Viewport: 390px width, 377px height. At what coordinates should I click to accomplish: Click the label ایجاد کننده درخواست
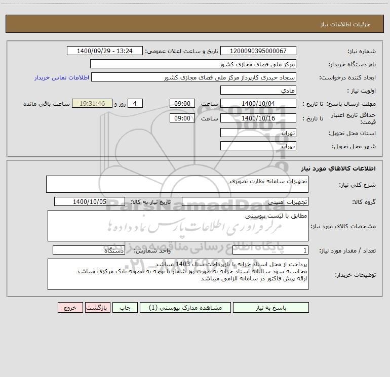[347, 78]
